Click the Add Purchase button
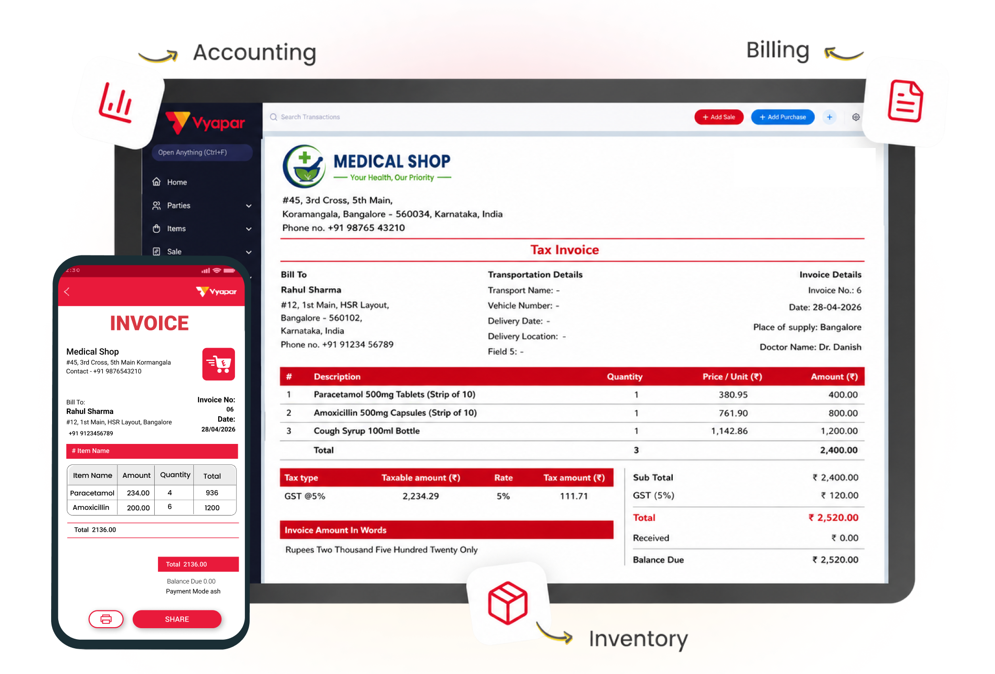Screen dimensions: 995x674 (783, 117)
